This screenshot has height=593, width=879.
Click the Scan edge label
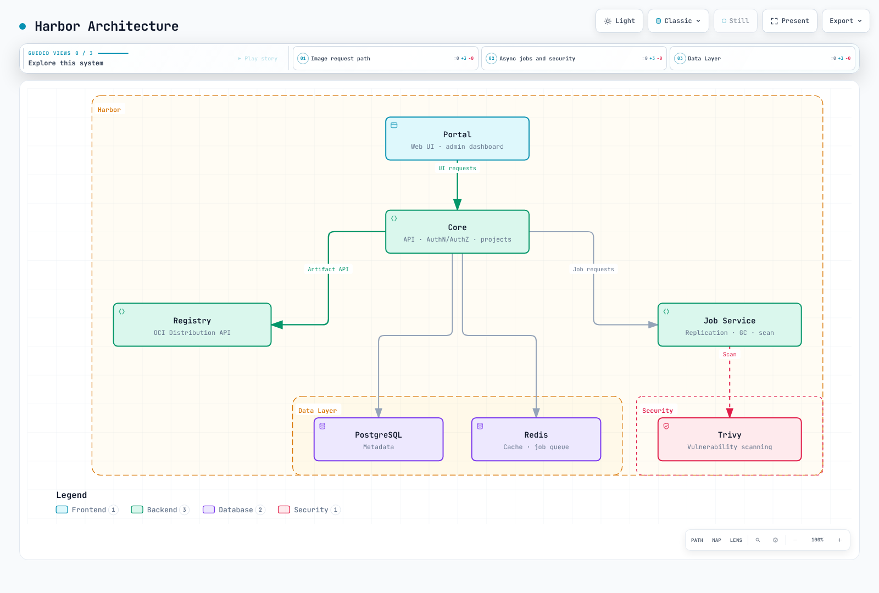click(730, 354)
